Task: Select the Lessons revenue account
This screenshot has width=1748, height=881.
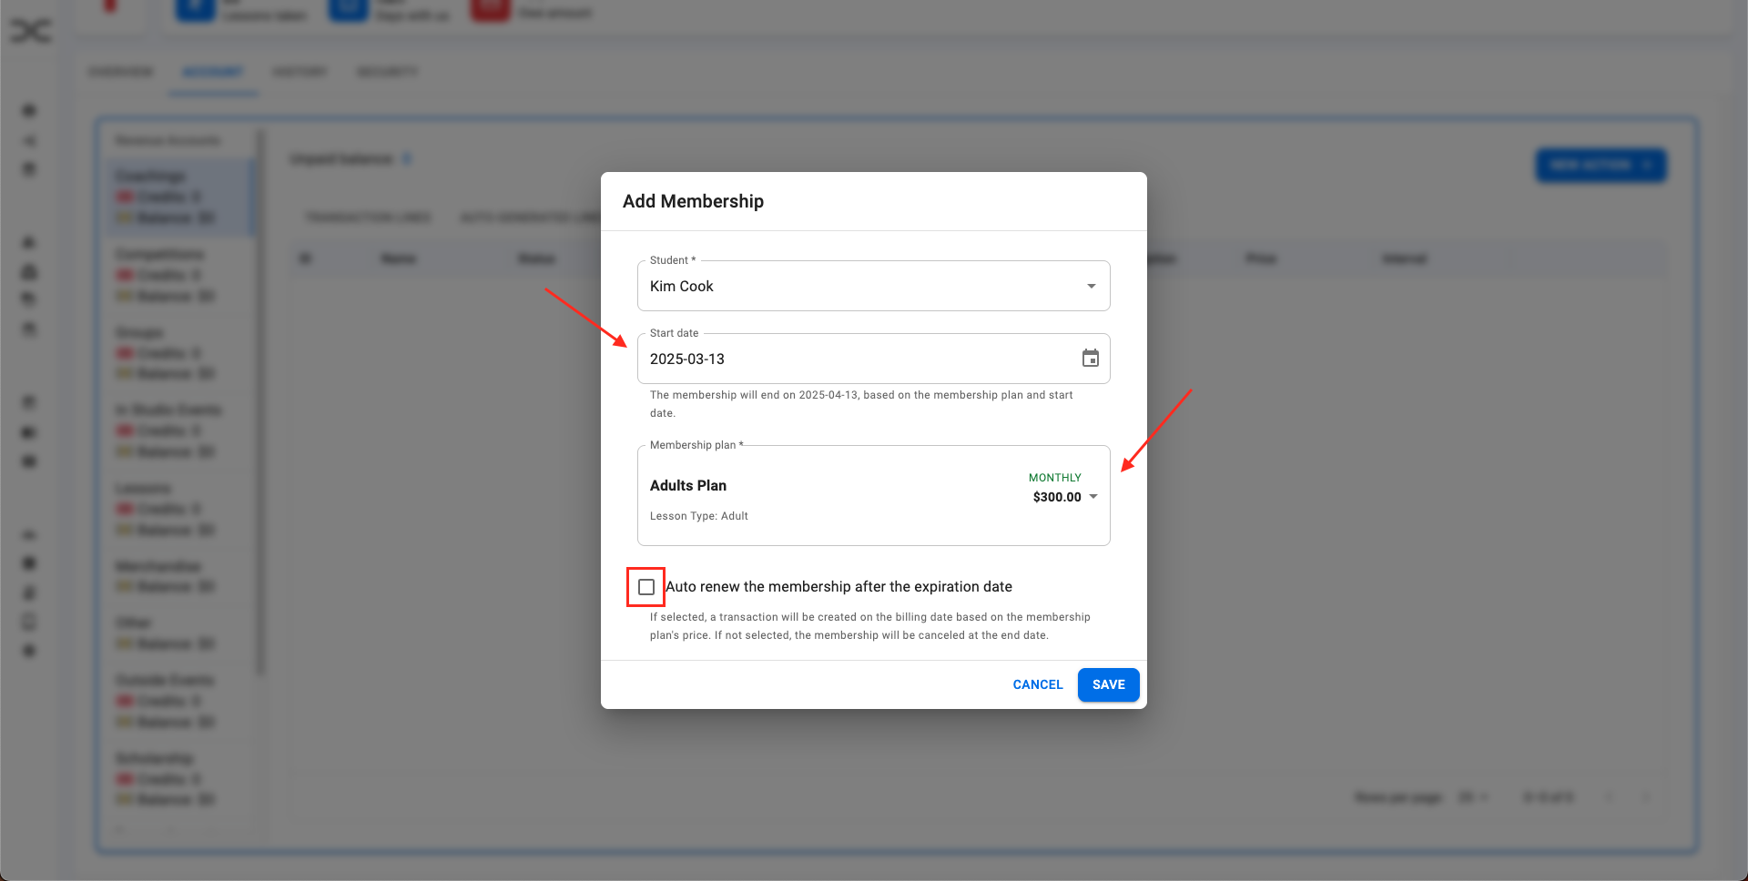Action: point(144,489)
